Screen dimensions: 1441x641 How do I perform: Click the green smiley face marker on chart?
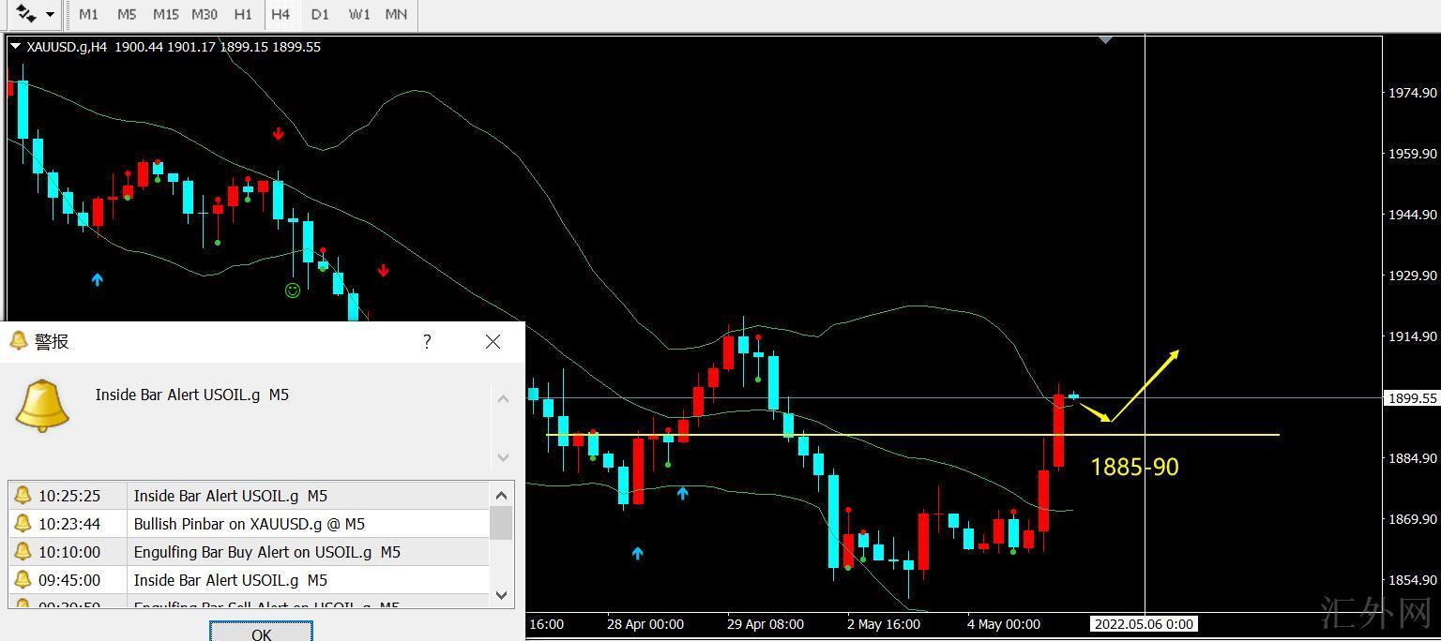pyautogui.click(x=293, y=291)
